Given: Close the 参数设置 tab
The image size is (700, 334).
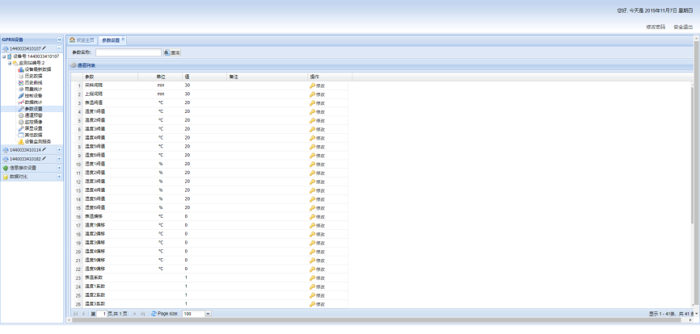Looking at the screenshot, I should click(123, 40).
